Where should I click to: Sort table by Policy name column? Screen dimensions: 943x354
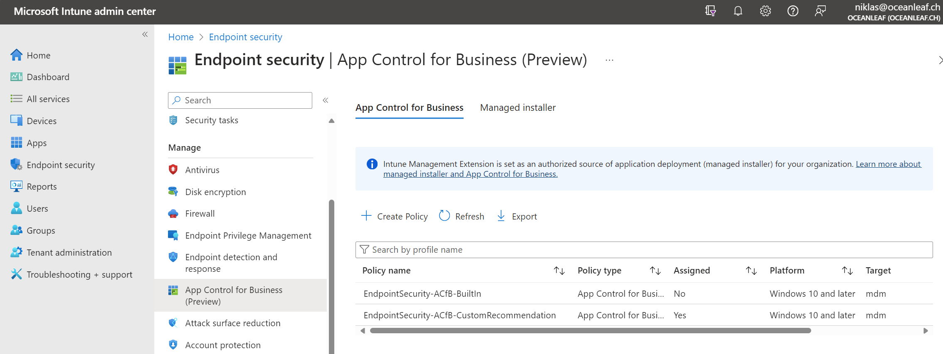[x=559, y=271]
